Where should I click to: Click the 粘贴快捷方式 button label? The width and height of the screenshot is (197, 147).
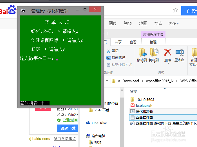pyautogui.click(x=122, y=65)
